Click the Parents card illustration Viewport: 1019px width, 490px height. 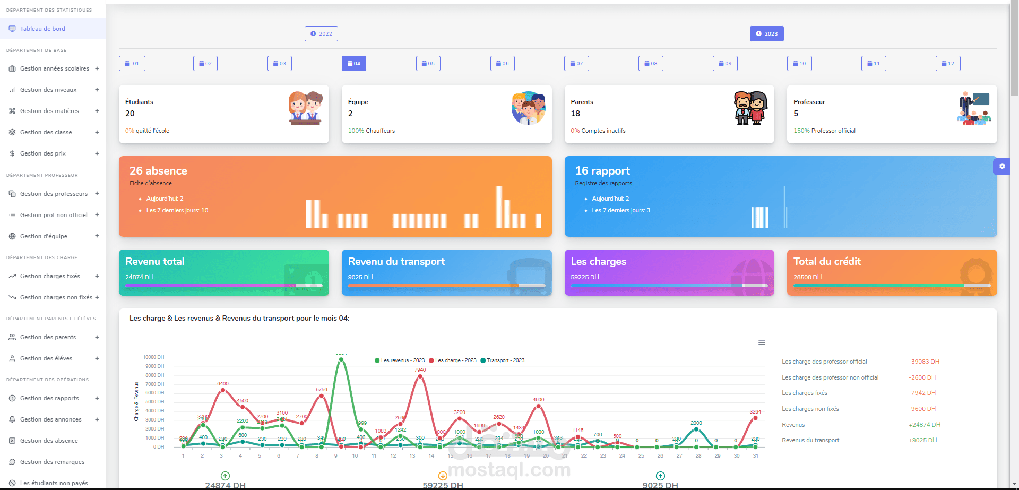750,108
